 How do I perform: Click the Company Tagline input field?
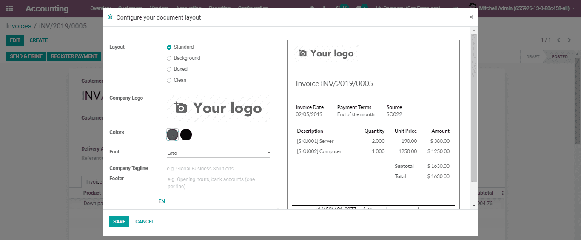coord(218,169)
